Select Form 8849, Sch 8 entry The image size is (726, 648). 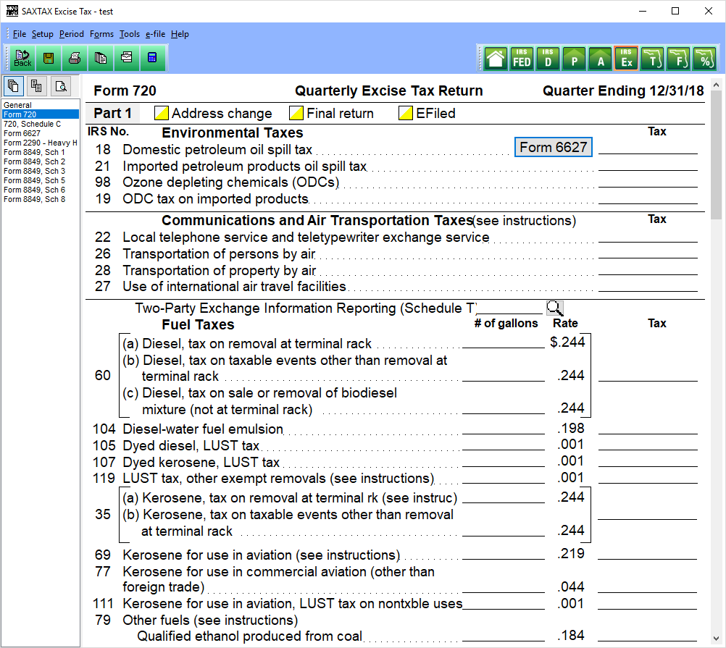pyautogui.click(x=41, y=199)
